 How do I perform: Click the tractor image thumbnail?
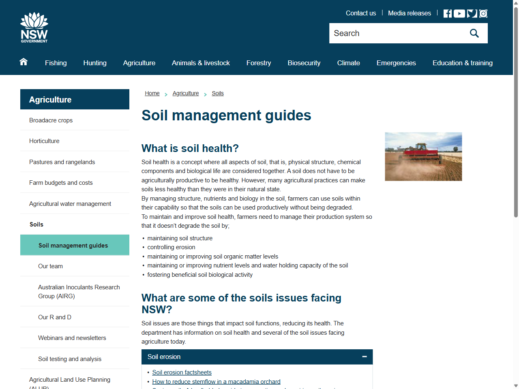pos(423,156)
